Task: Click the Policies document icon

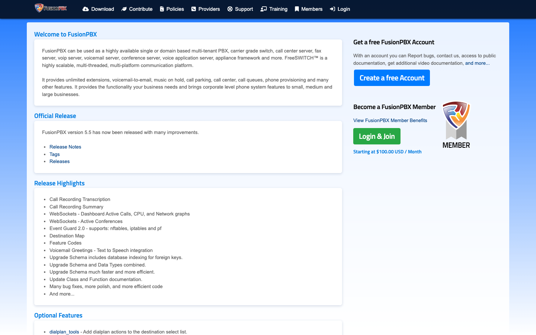Action: pos(162,9)
